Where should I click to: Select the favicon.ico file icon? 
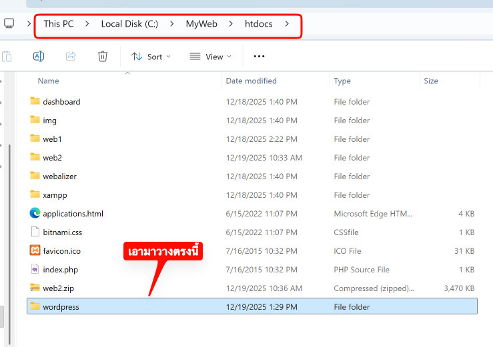click(x=35, y=251)
